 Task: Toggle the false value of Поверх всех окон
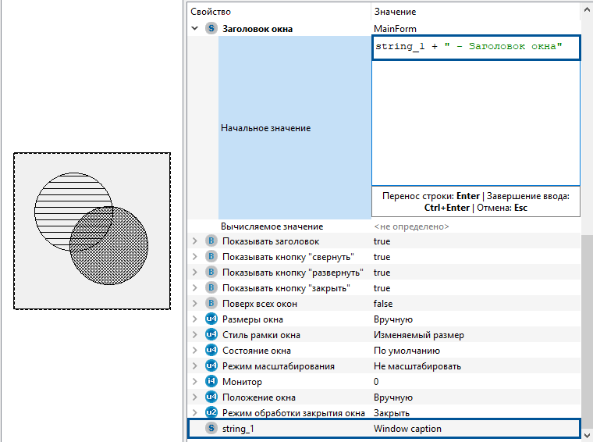(383, 304)
